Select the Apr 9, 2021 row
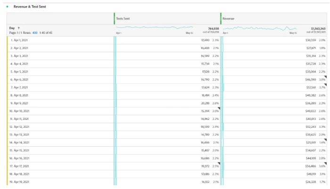330x189 pixels. (x=167, y=103)
